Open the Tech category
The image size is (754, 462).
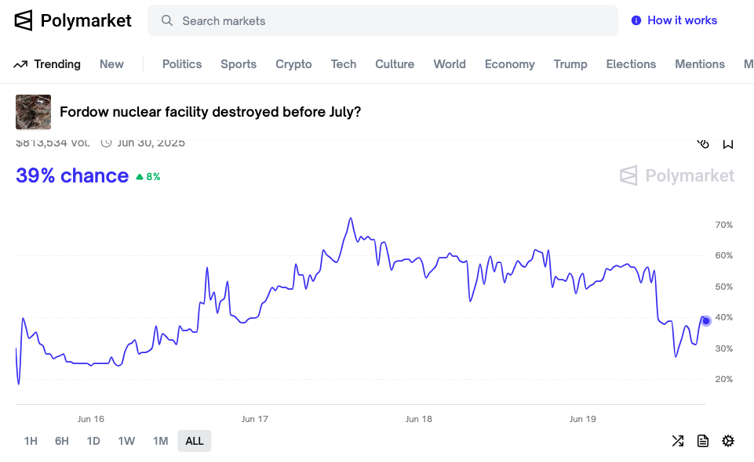(x=344, y=64)
